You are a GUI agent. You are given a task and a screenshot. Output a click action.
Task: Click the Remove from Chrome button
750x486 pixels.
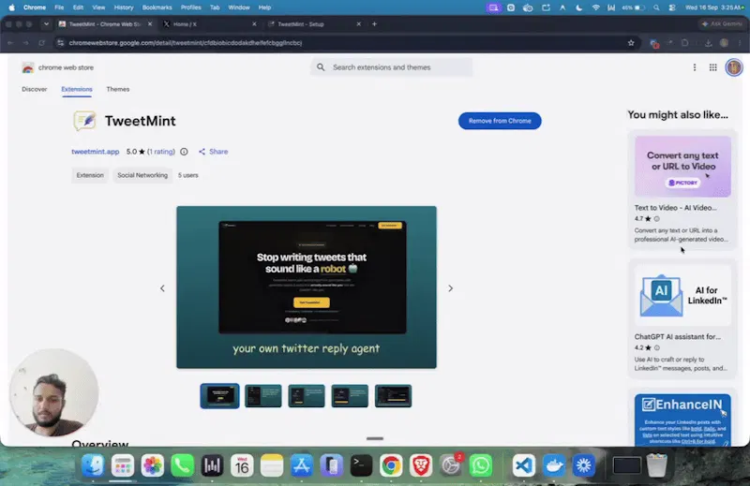point(500,121)
